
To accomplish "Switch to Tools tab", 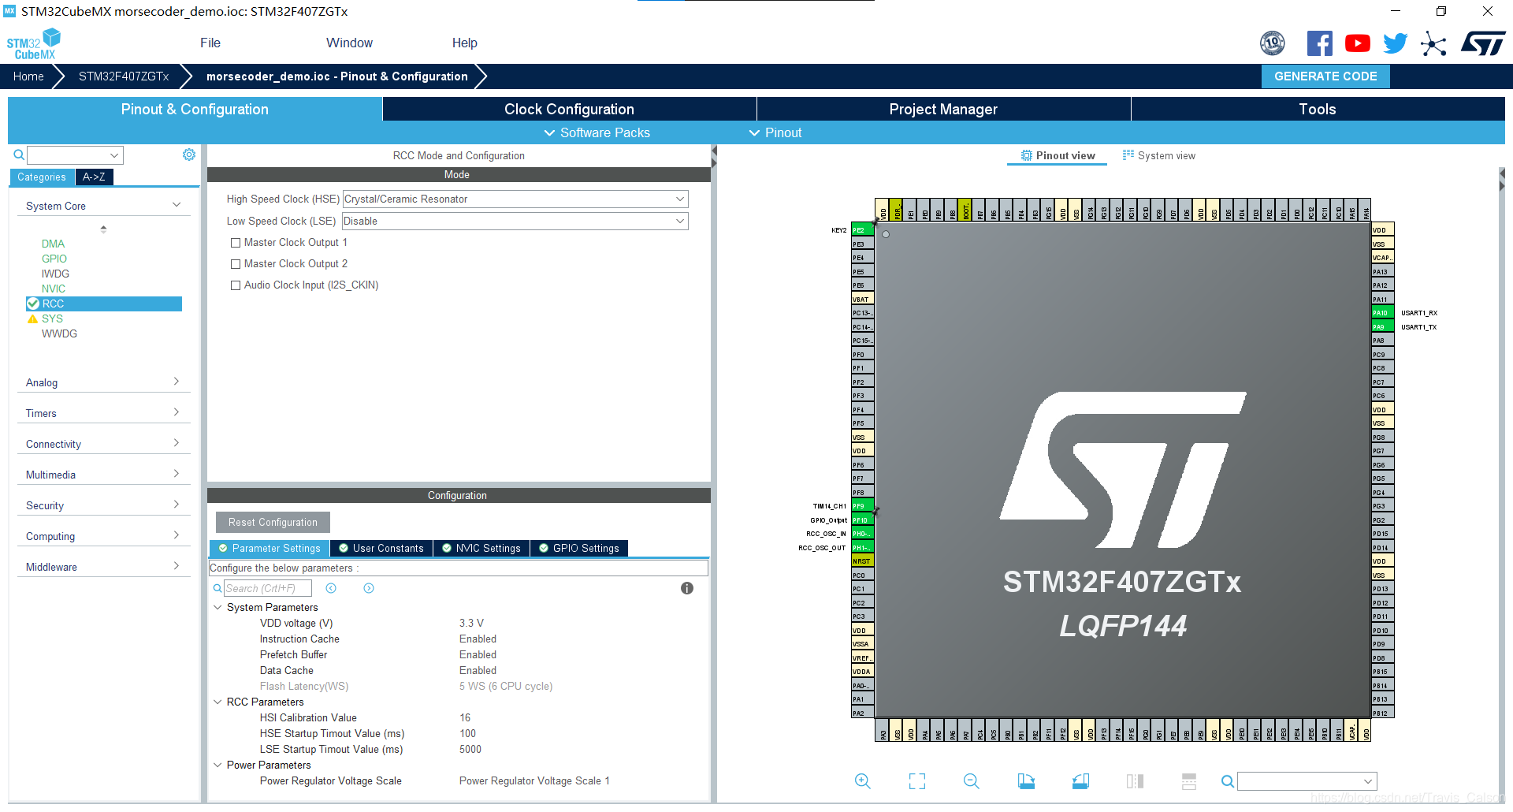I will [1318, 109].
